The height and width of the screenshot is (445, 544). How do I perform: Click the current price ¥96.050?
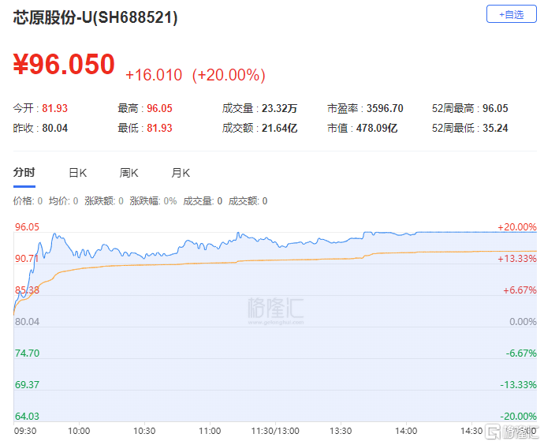pos(64,64)
